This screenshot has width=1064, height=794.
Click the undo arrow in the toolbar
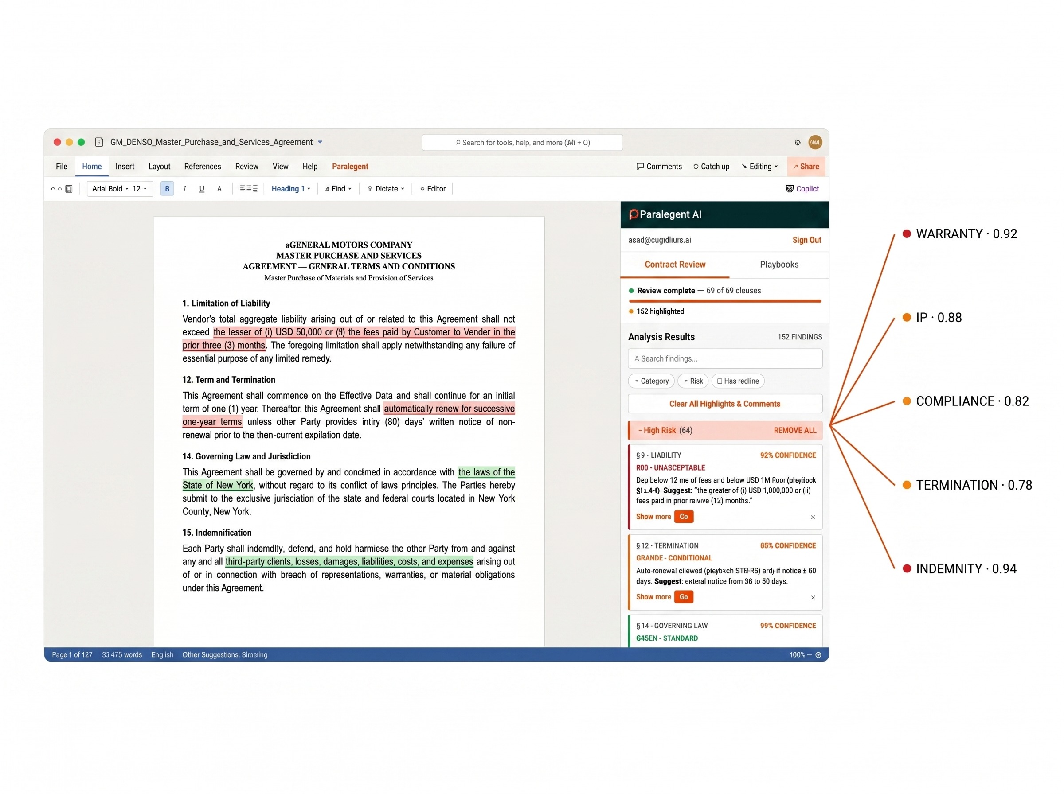(x=53, y=189)
